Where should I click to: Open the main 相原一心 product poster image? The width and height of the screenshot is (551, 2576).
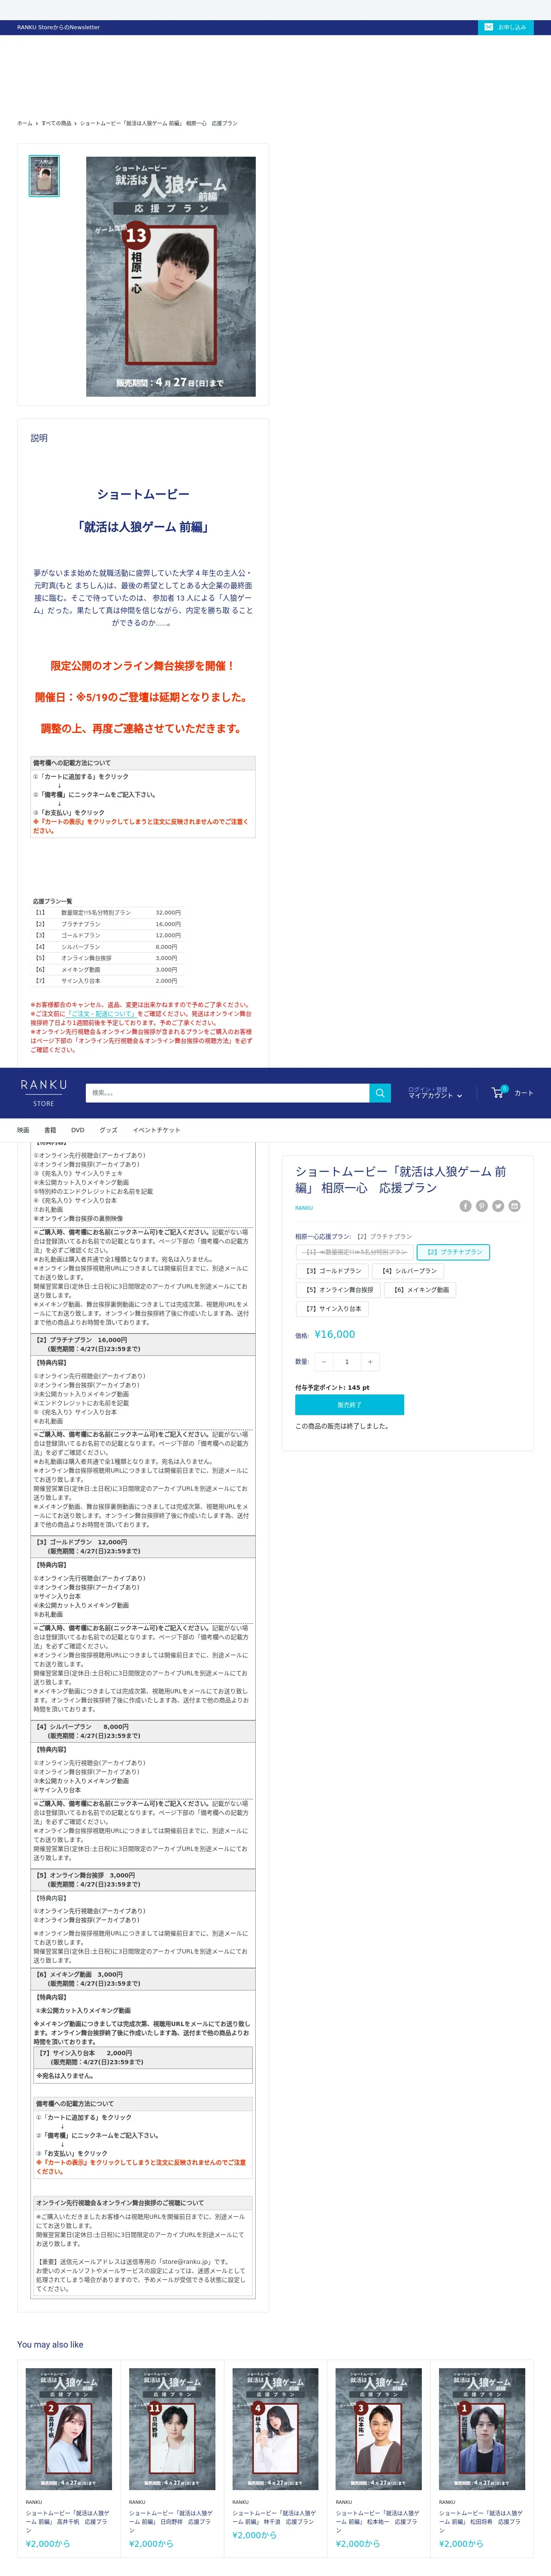click(170, 276)
